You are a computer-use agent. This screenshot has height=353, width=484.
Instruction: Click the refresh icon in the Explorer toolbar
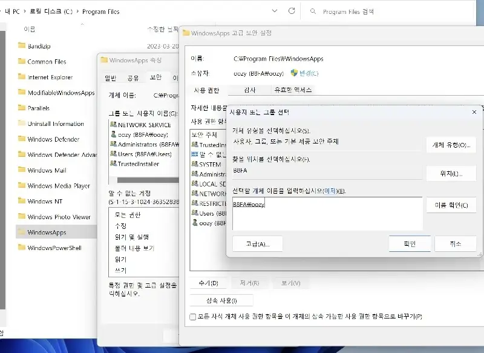point(292,10)
